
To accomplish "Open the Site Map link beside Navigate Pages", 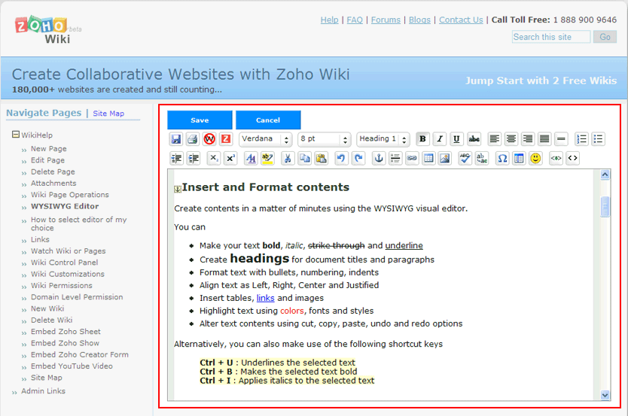I will [108, 114].
